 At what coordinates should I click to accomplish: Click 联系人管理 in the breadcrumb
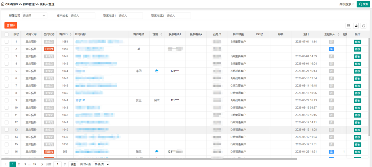click(47, 4)
